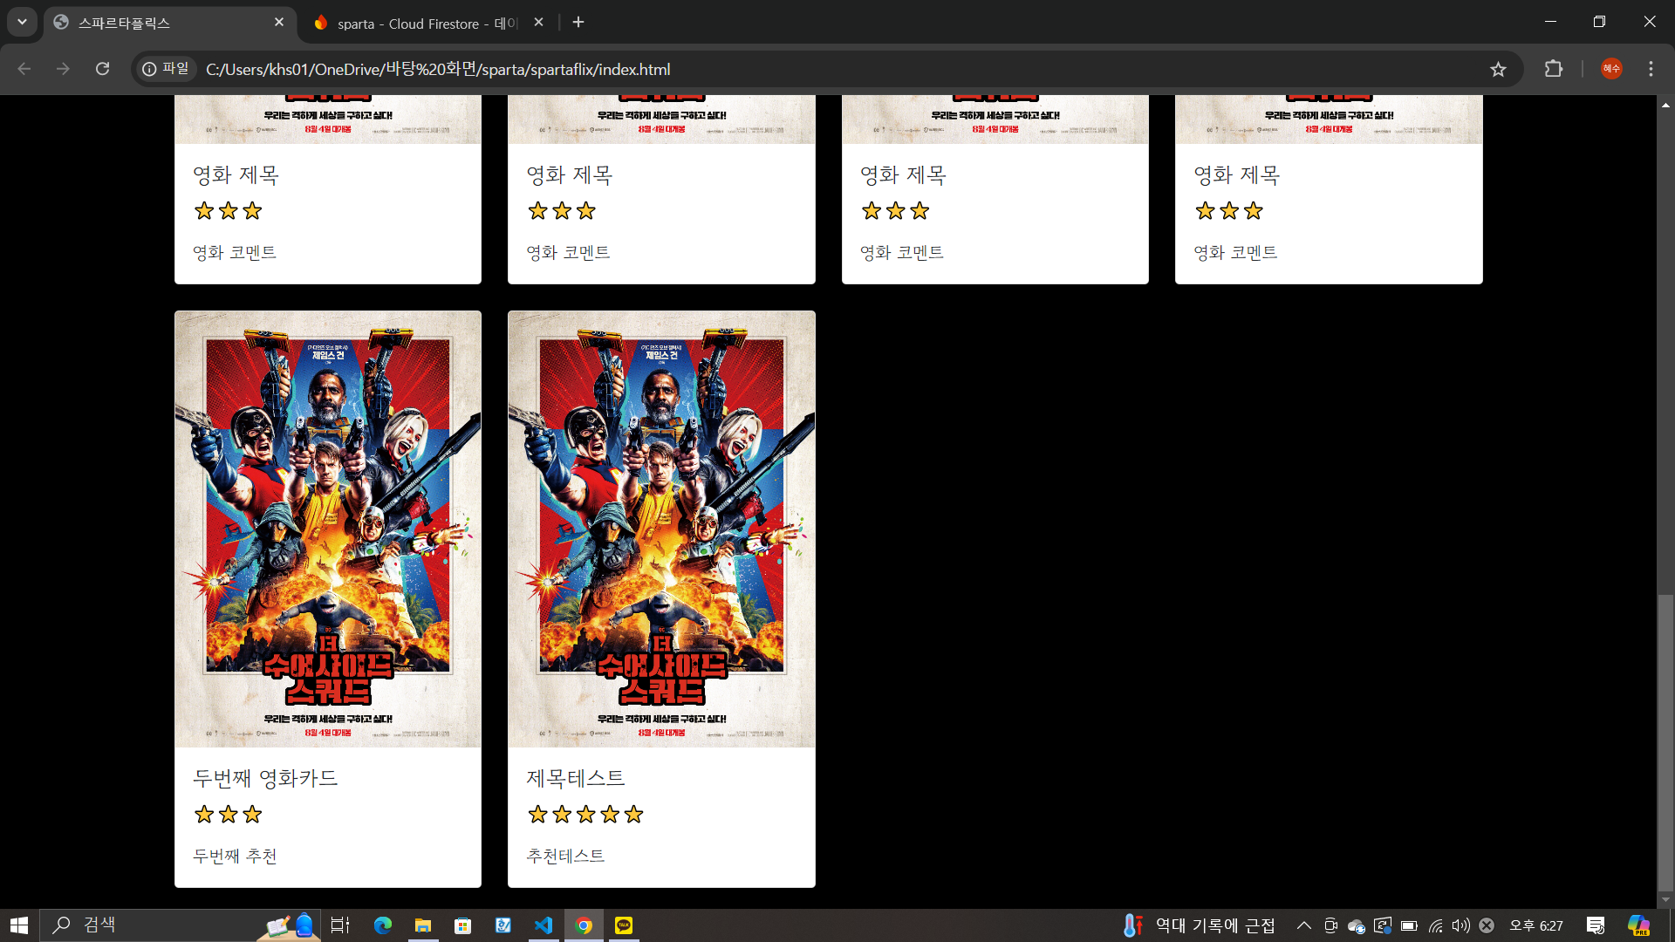Open Task View on the taskbar
1675x942 pixels.
point(340,925)
